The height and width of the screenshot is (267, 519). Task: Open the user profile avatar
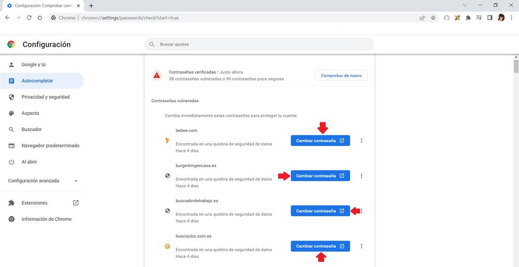click(x=501, y=18)
